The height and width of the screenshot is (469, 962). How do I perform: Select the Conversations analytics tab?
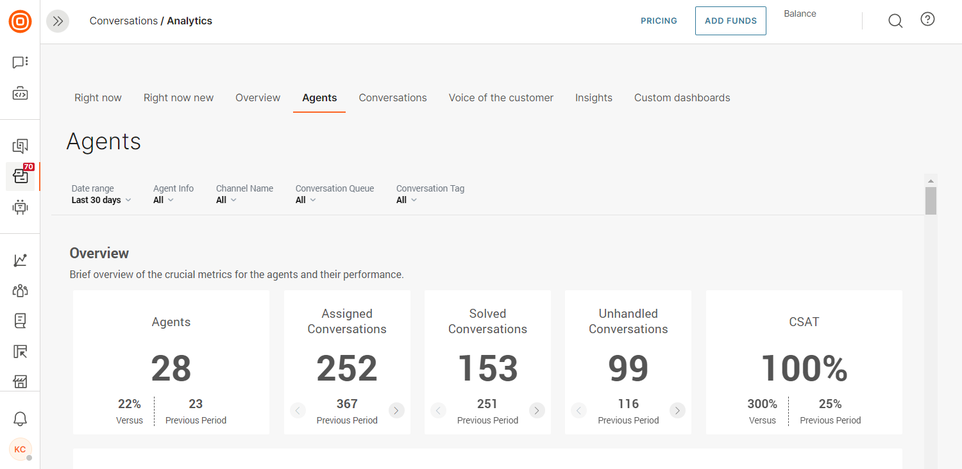coord(392,97)
